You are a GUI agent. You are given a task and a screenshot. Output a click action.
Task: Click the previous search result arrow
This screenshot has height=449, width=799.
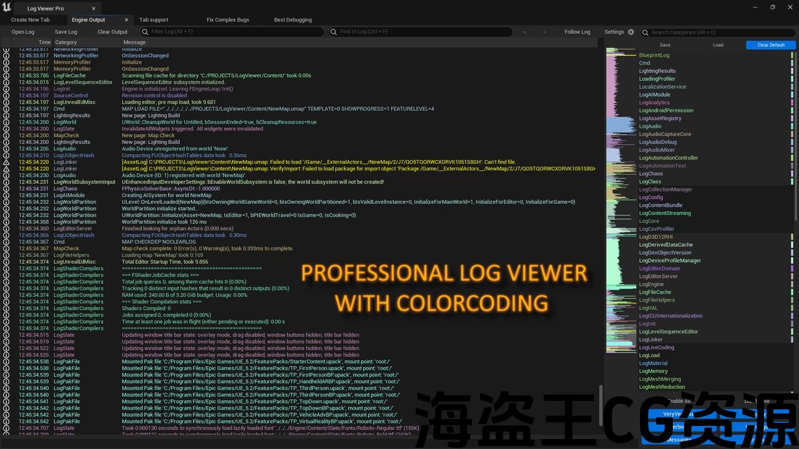[524, 32]
